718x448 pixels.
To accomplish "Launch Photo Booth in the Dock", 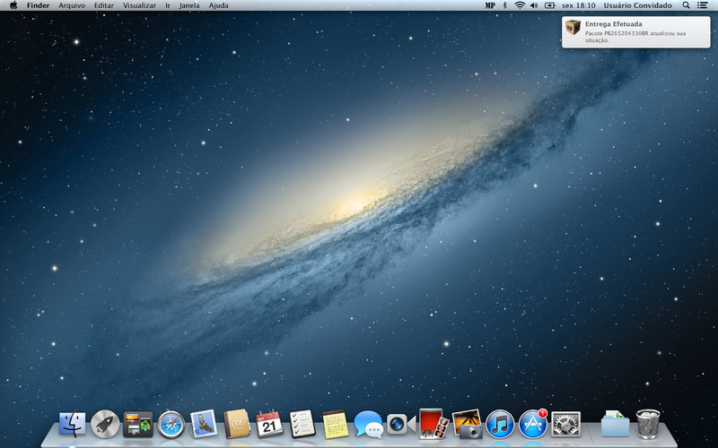I will [x=433, y=424].
